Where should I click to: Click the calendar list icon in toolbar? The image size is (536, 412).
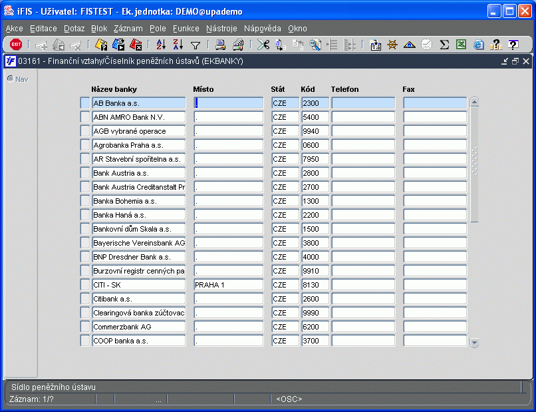coord(375,45)
